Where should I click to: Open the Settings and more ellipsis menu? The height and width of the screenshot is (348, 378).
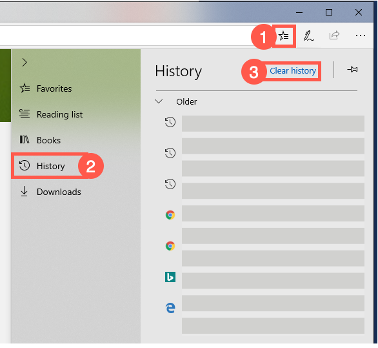(x=360, y=36)
